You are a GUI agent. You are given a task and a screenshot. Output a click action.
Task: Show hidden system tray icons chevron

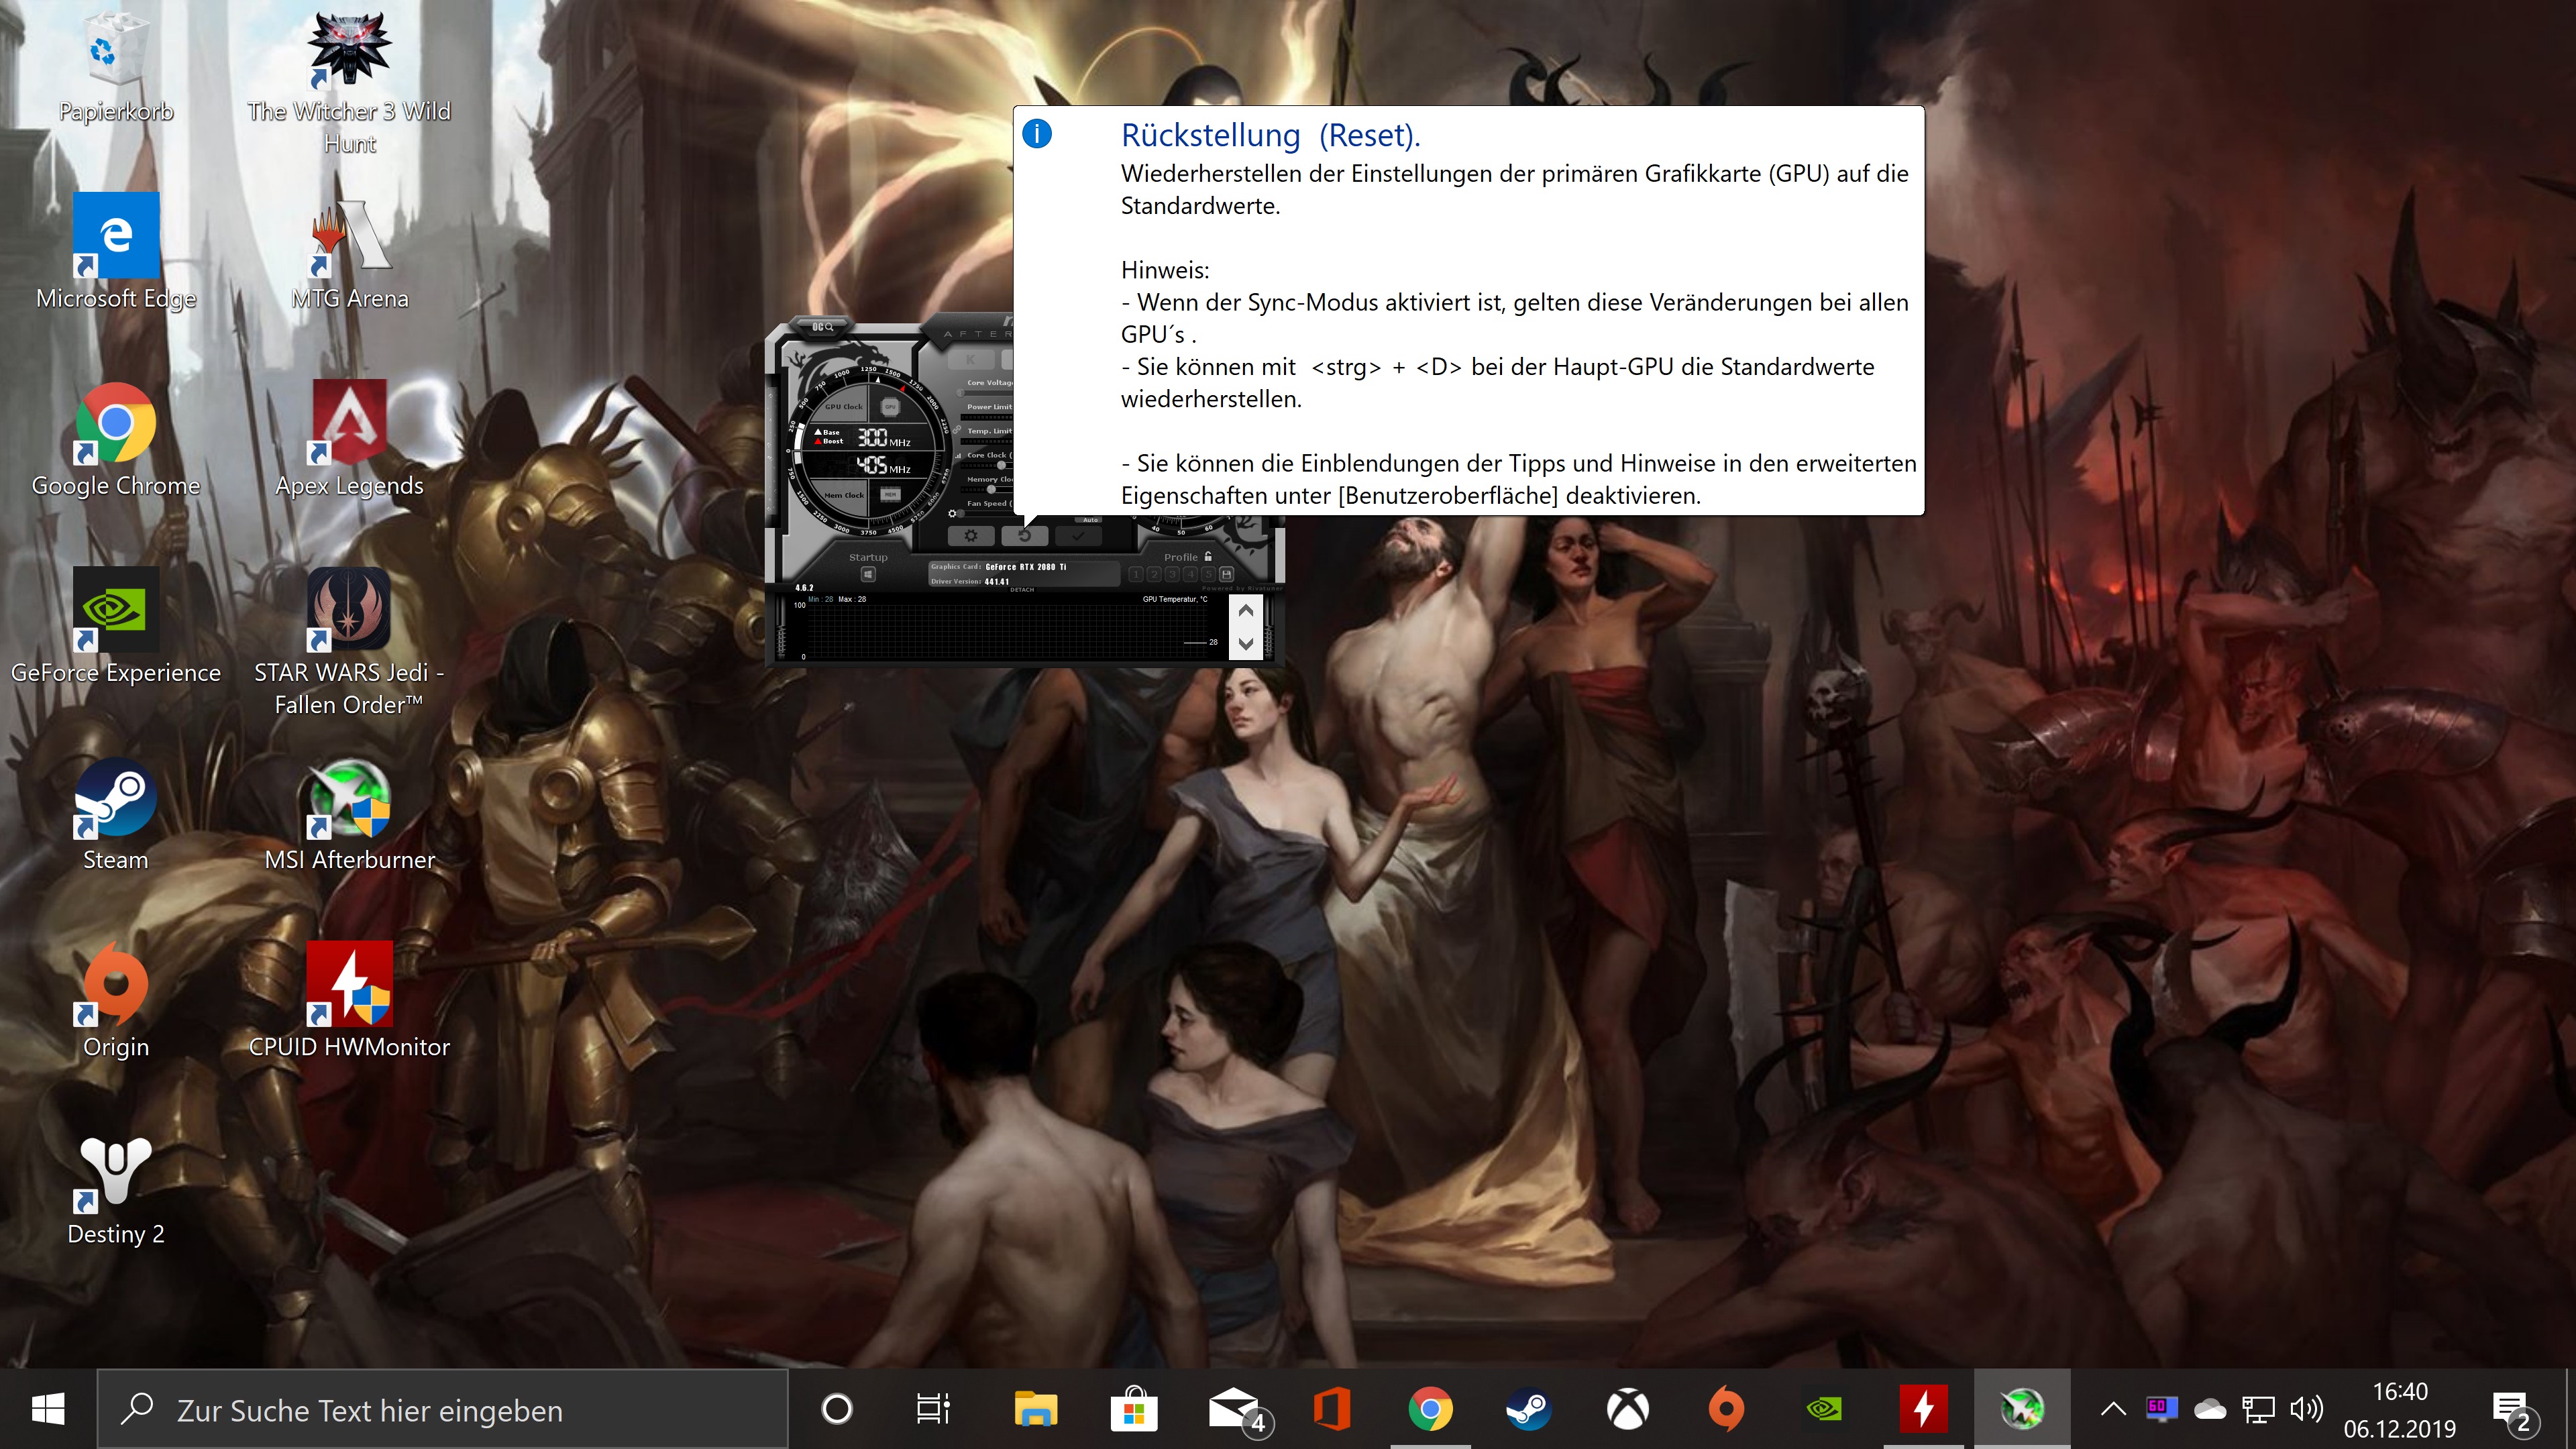point(2113,1409)
